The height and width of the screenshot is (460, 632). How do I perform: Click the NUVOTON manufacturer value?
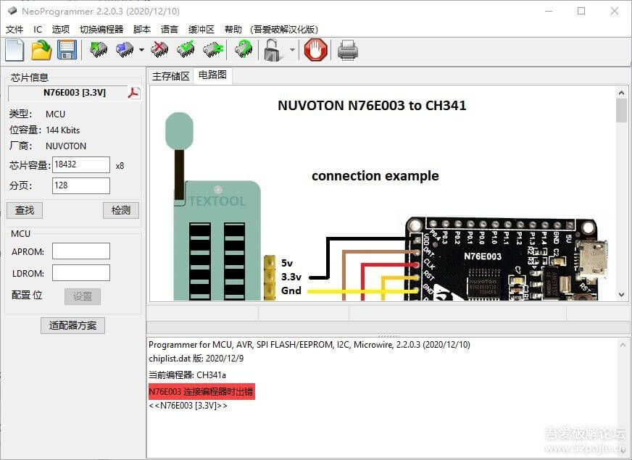pos(66,146)
